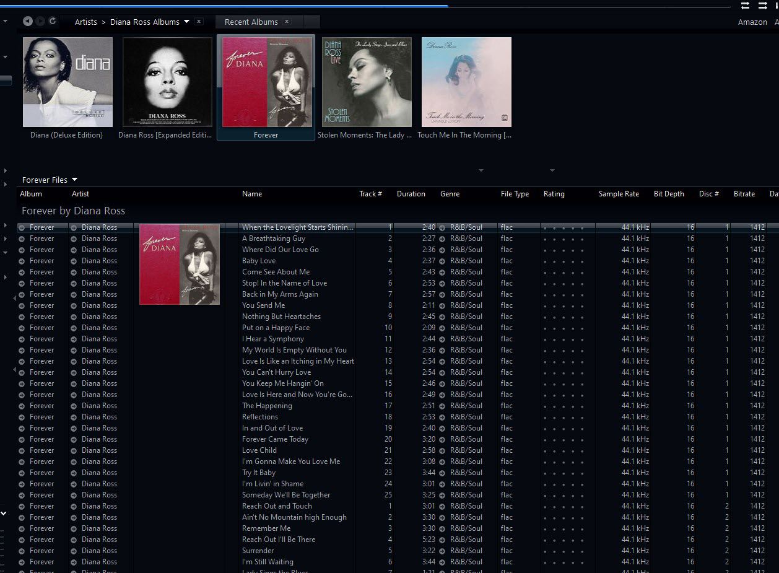The width and height of the screenshot is (779, 573).
Task: Go back using the navigation back arrow
Action: point(27,21)
